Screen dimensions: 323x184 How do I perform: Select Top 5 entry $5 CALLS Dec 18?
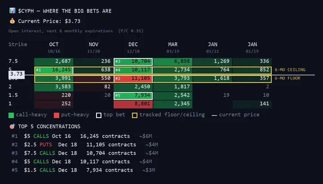click(x=82, y=162)
